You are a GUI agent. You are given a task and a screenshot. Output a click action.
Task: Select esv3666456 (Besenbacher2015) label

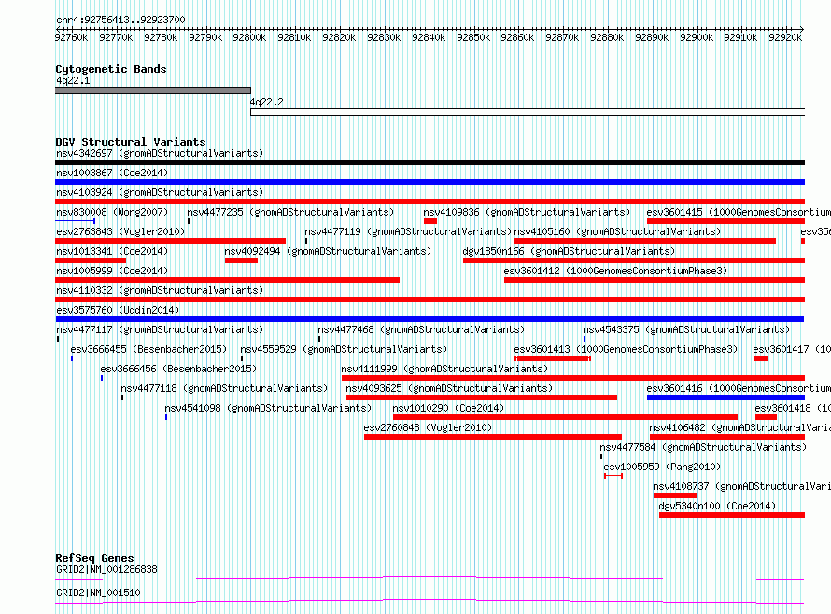[x=178, y=369]
